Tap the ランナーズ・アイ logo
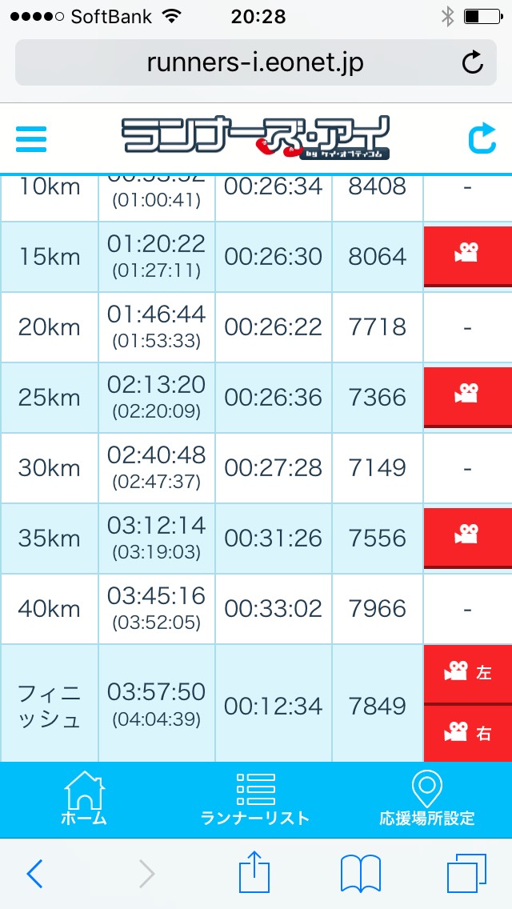Image resolution: width=512 pixels, height=909 pixels. coord(255,138)
